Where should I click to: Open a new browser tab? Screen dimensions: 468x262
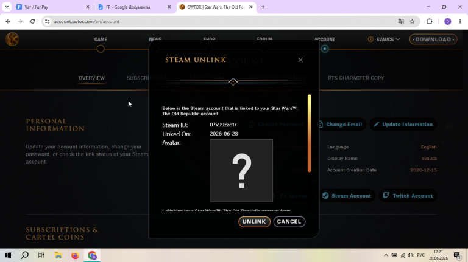click(x=263, y=7)
